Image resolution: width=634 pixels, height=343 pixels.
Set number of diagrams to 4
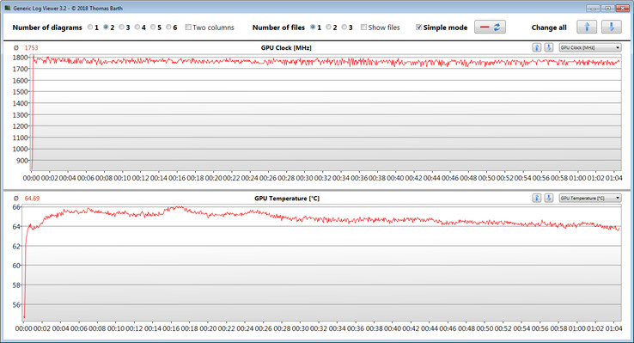(x=137, y=28)
